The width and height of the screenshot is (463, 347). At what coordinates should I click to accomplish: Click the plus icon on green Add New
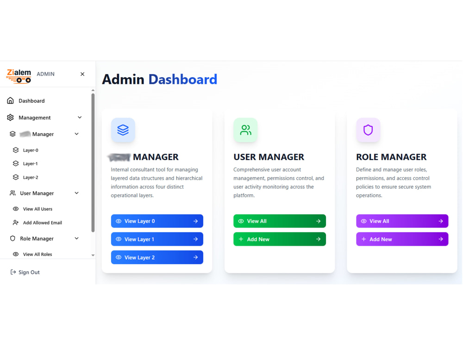pyautogui.click(x=241, y=239)
